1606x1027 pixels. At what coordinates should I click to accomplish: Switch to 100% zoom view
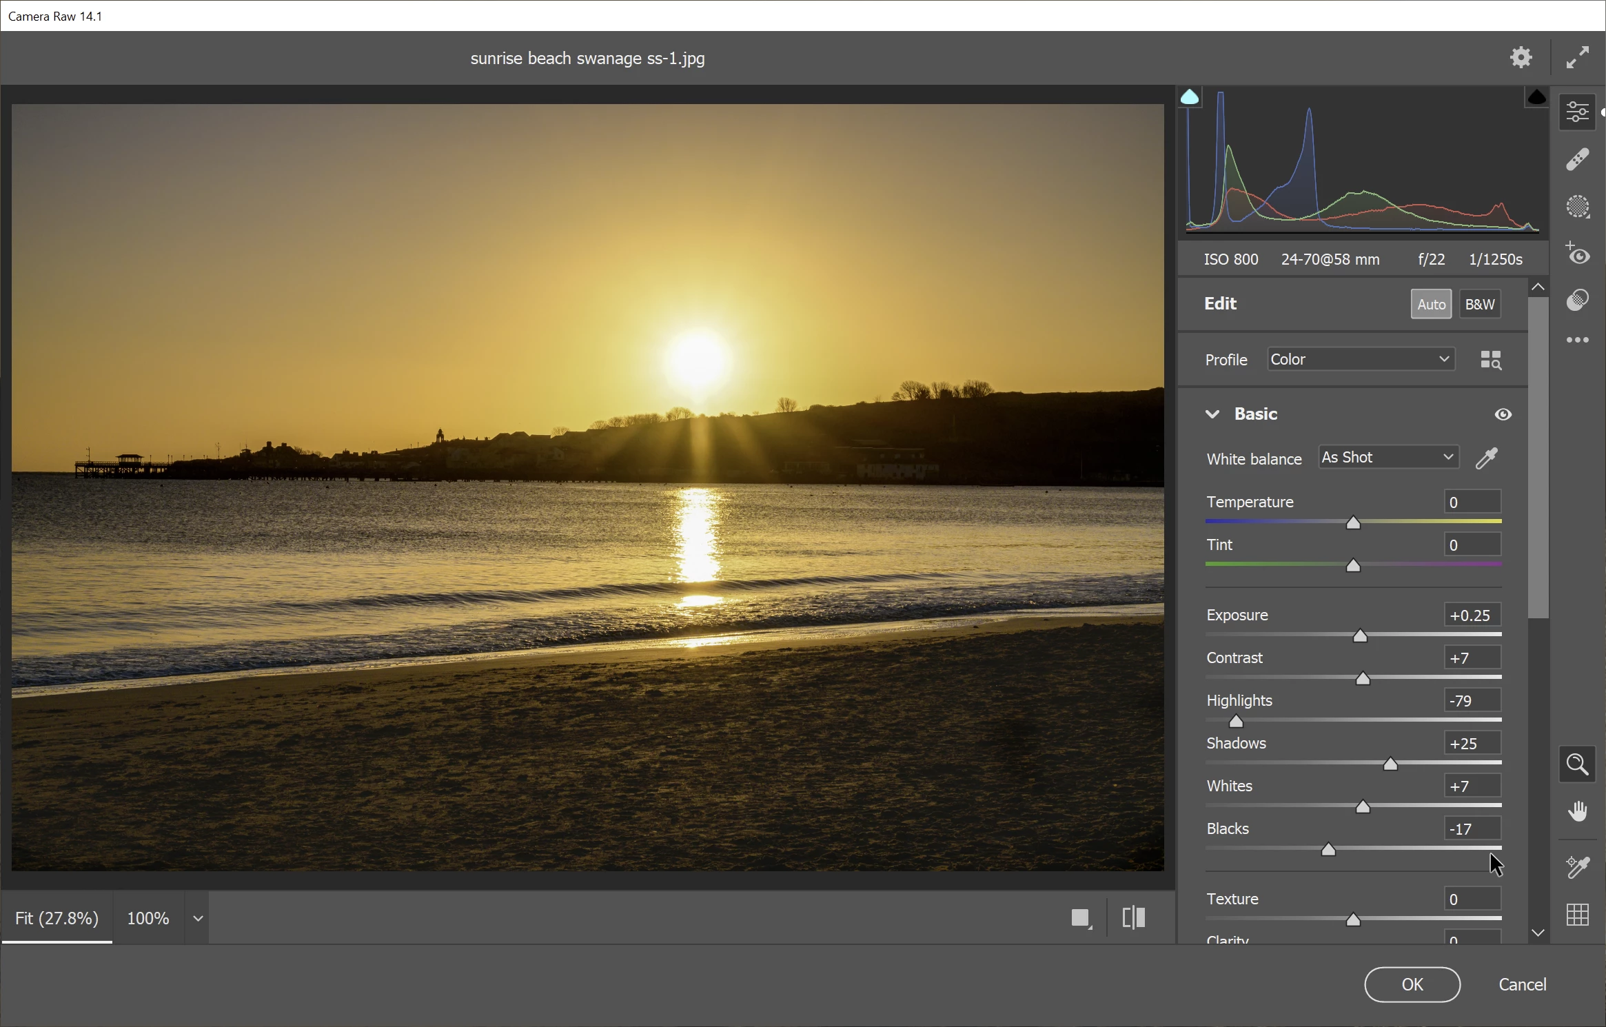(148, 918)
